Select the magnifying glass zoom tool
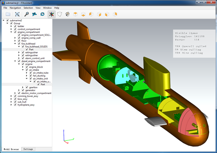The height and width of the screenshot is (153, 217). pyautogui.click(x=26, y=14)
